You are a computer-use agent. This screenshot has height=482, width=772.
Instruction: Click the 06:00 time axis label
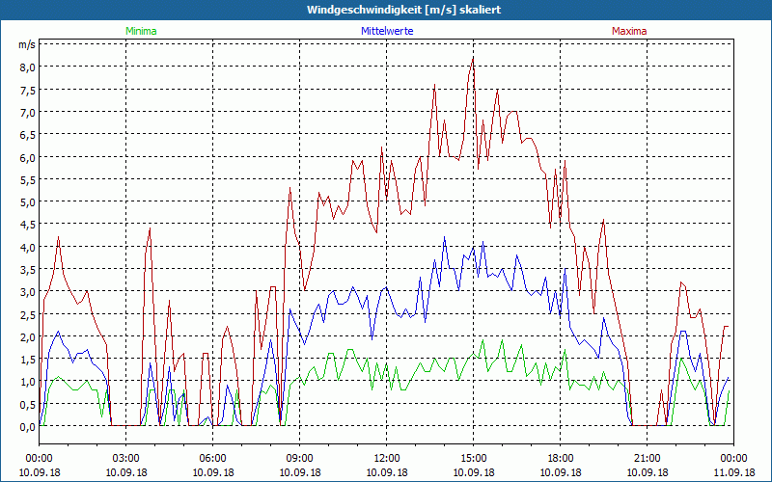(x=212, y=459)
